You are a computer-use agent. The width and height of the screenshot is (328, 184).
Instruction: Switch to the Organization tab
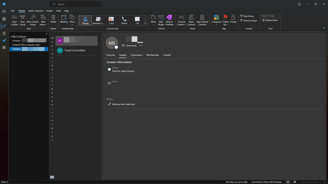[136, 55]
